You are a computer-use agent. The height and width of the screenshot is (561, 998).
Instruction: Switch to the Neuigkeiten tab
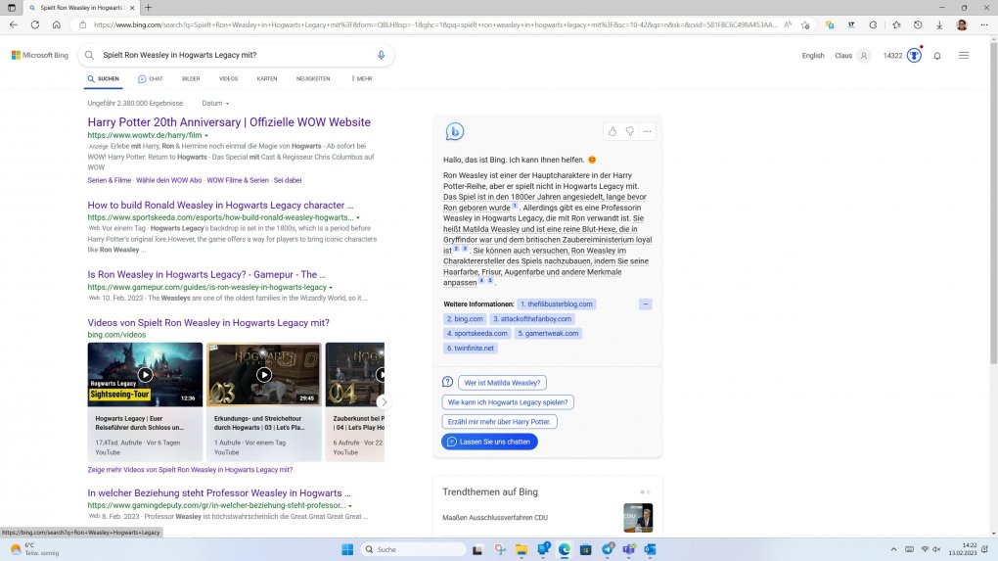tap(313, 79)
